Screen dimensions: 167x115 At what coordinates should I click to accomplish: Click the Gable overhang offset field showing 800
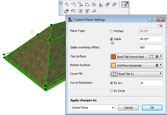[x=151, y=47]
